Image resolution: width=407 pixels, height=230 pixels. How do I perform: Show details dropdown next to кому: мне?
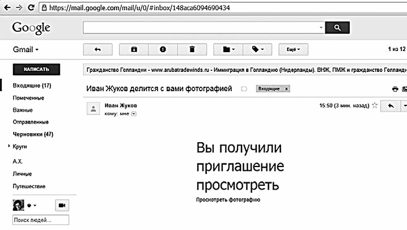[134, 114]
